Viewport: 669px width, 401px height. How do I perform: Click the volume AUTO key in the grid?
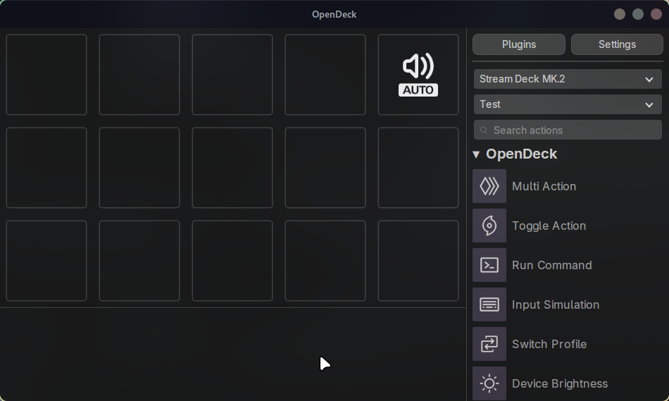418,75
